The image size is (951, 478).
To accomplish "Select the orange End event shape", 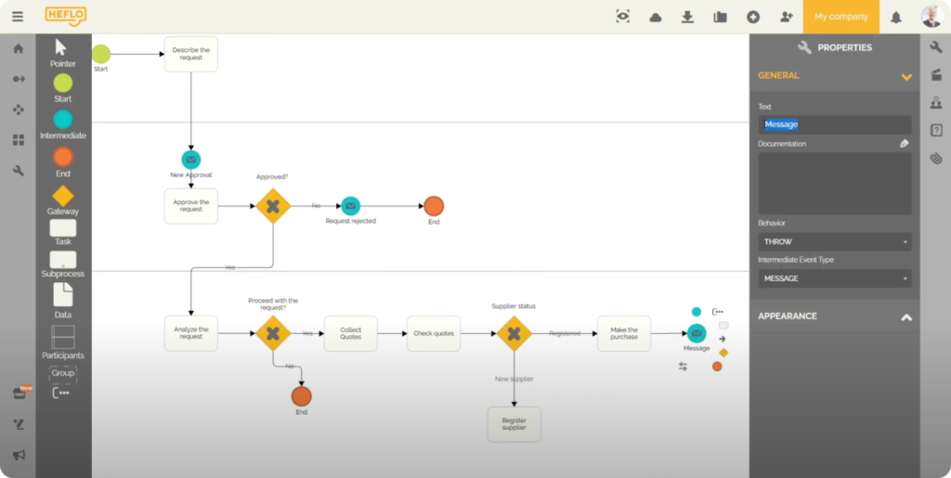I will pyautogui.click(x=62, y=157).
